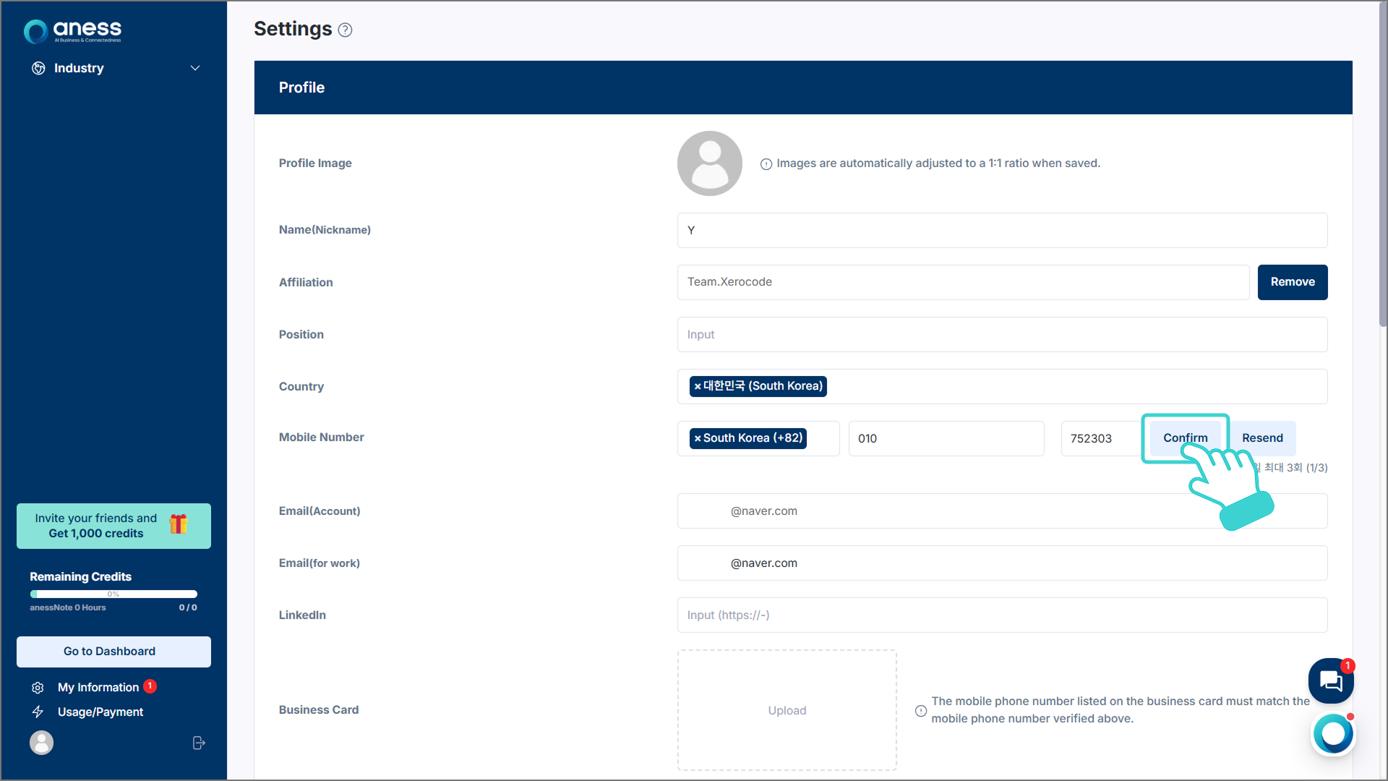Remove the South Korea country tag

tap(698, 387)
